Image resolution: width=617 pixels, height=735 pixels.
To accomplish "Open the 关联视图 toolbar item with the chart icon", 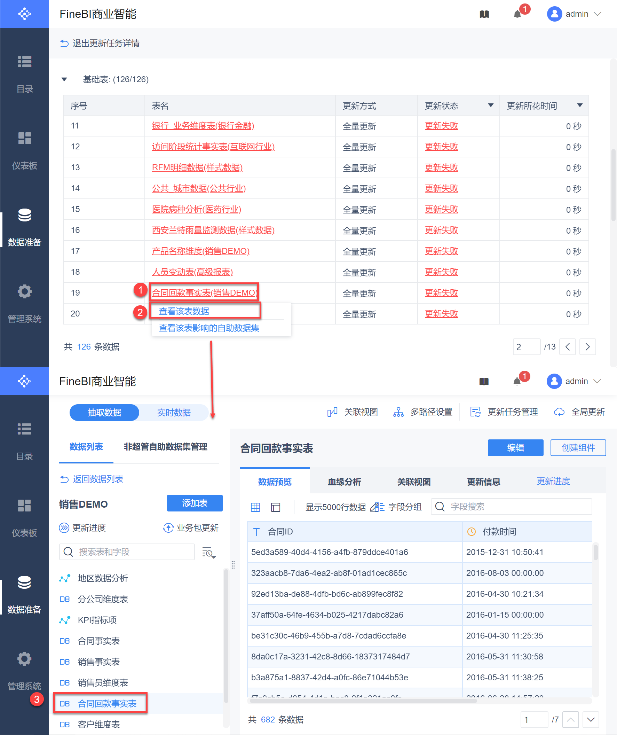I will pyautogui.click(x=353, y=412).
